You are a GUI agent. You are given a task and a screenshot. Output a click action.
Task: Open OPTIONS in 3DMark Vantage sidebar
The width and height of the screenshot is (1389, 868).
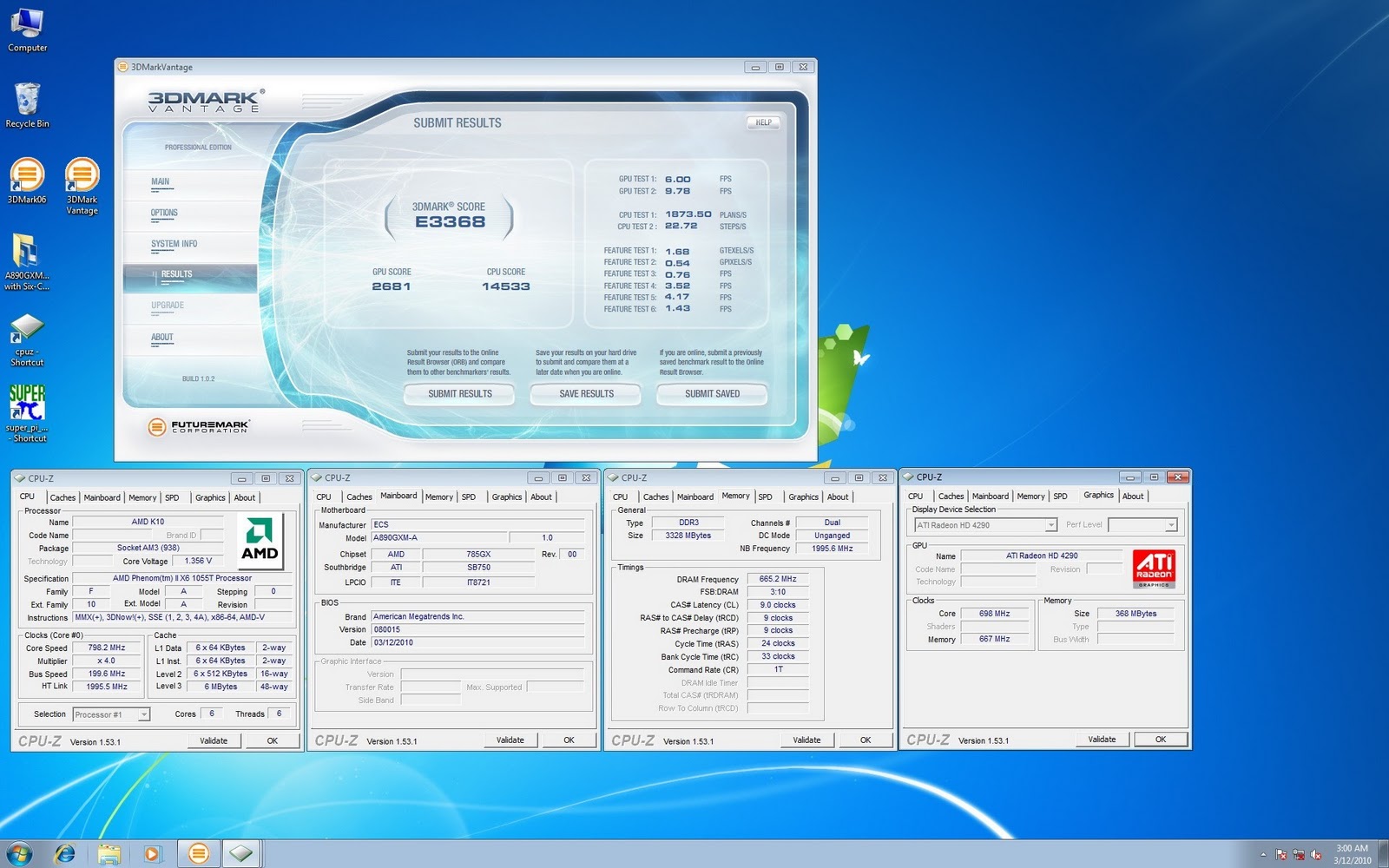164,214
